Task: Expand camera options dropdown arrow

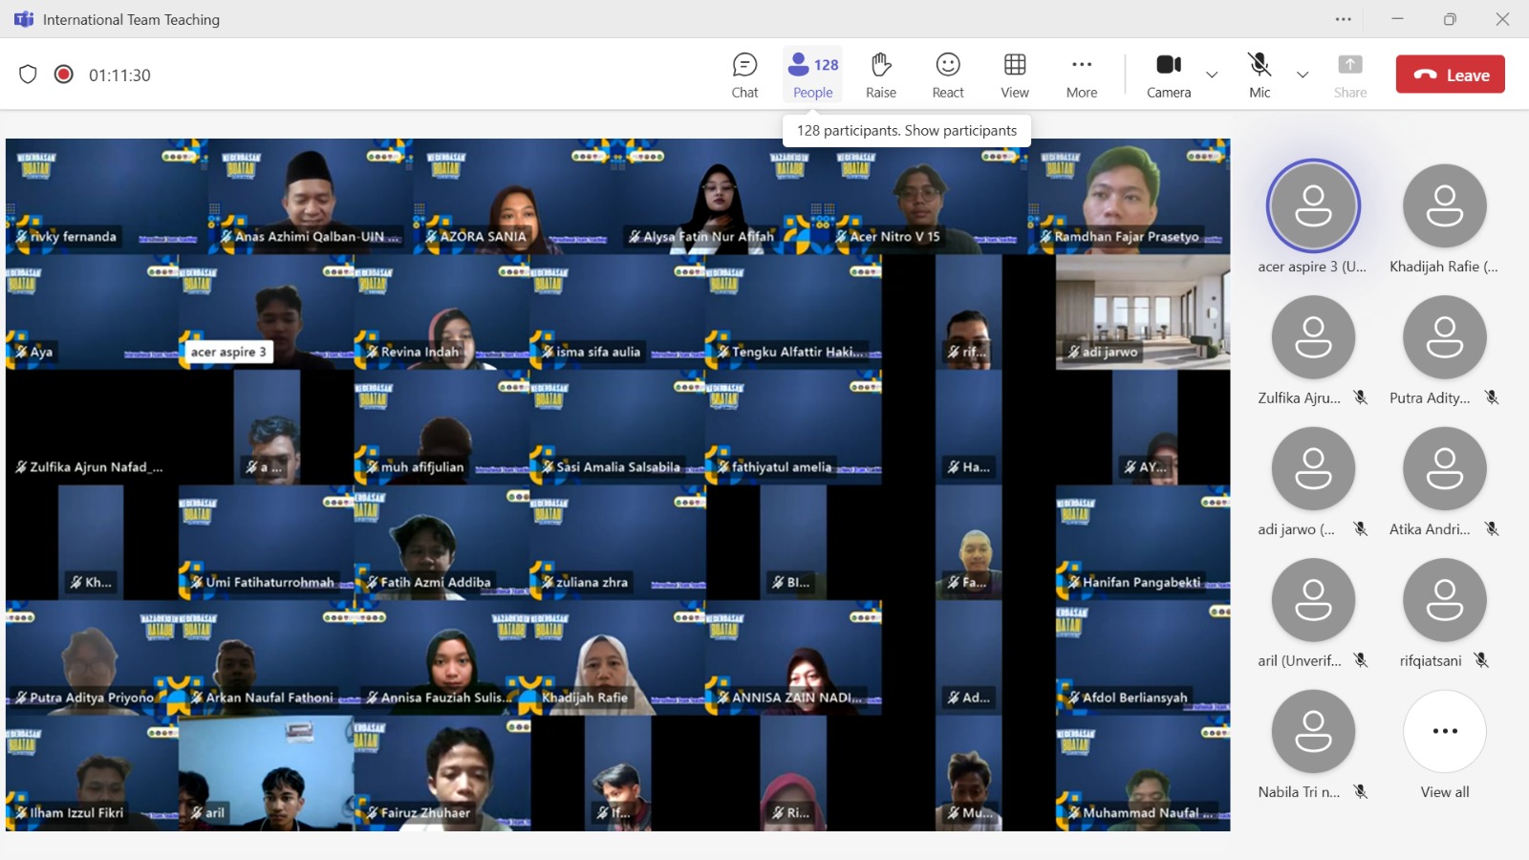Action: [x=1212, y=75]
